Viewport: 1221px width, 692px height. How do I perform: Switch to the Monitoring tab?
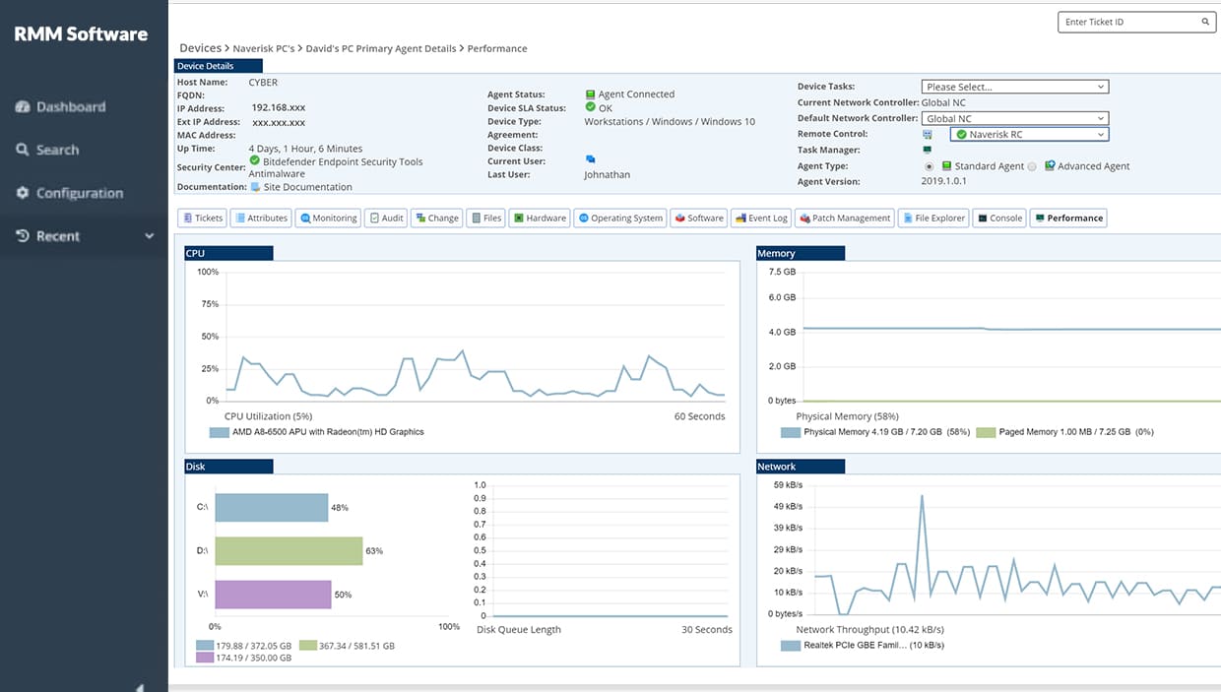coord(328,218)
